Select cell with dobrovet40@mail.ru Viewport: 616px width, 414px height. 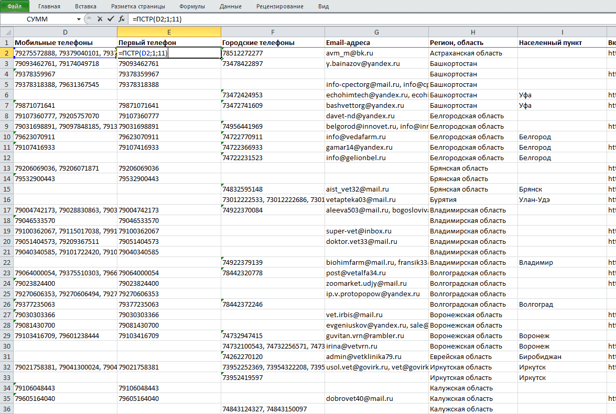click(376, 398)
